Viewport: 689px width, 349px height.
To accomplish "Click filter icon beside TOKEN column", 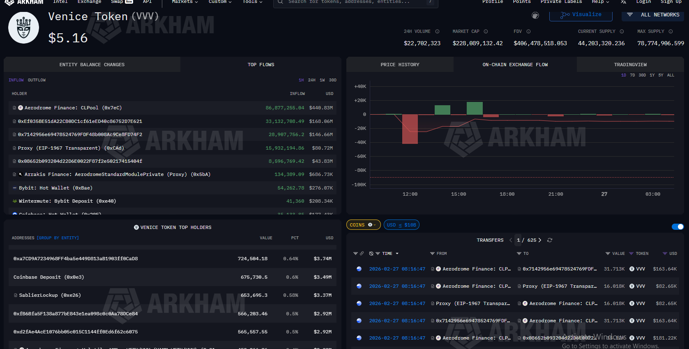I will pos(631,254).
